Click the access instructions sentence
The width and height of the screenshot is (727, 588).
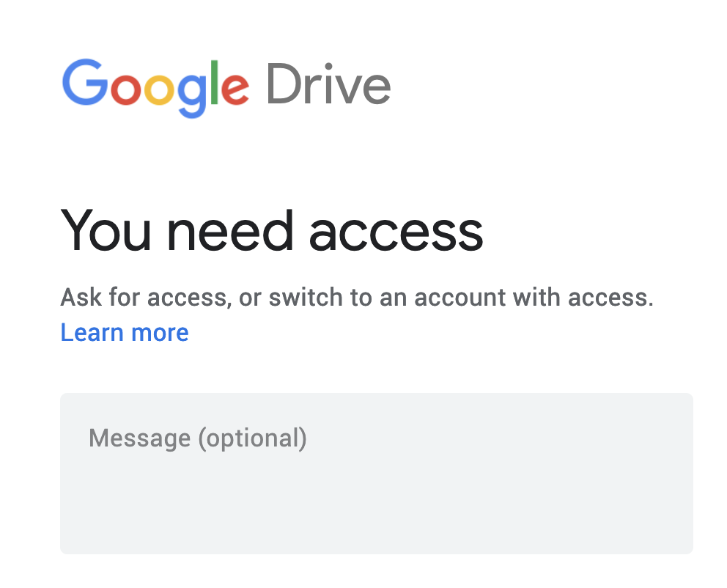click(357, 297)
